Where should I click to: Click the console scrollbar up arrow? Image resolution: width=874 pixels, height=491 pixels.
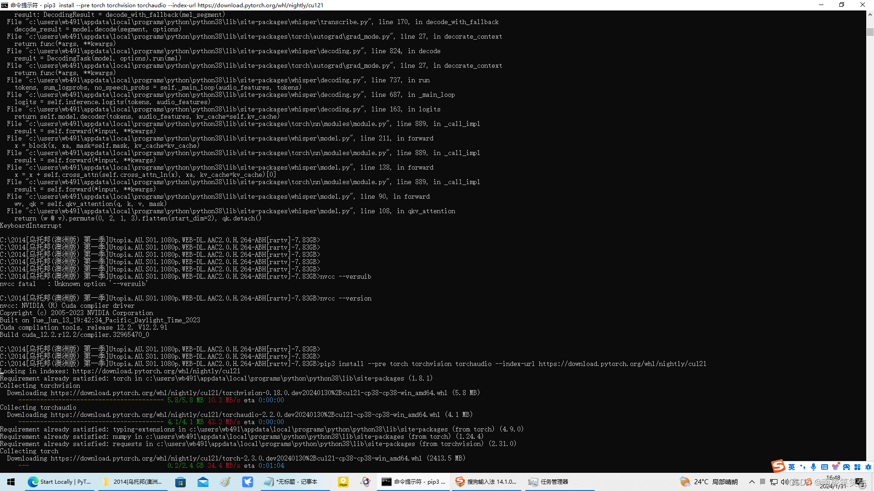(870, 15)
